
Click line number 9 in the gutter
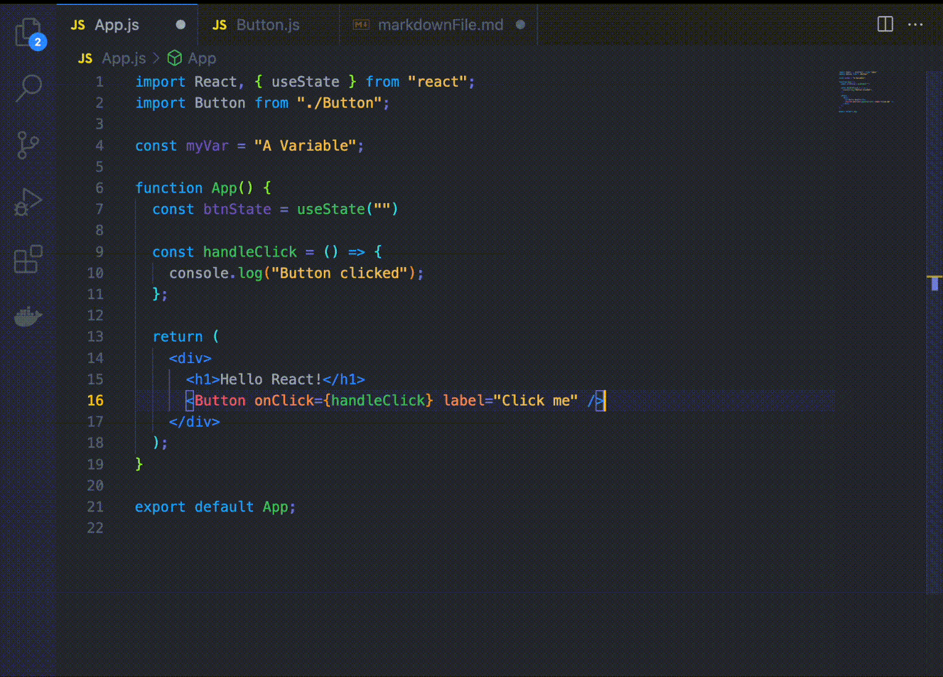coord(99,252)
